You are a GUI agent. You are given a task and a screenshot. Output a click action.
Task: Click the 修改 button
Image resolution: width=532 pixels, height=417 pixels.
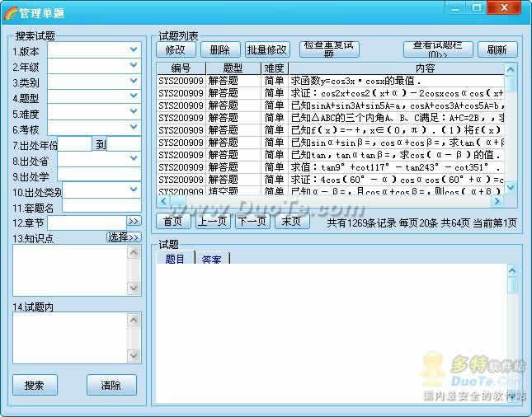coord(175,49)
